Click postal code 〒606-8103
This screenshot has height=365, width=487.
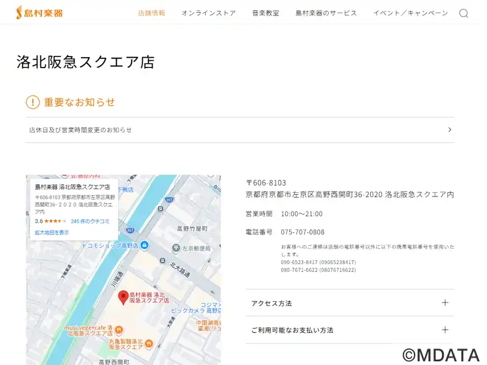[x=266, y=183]
